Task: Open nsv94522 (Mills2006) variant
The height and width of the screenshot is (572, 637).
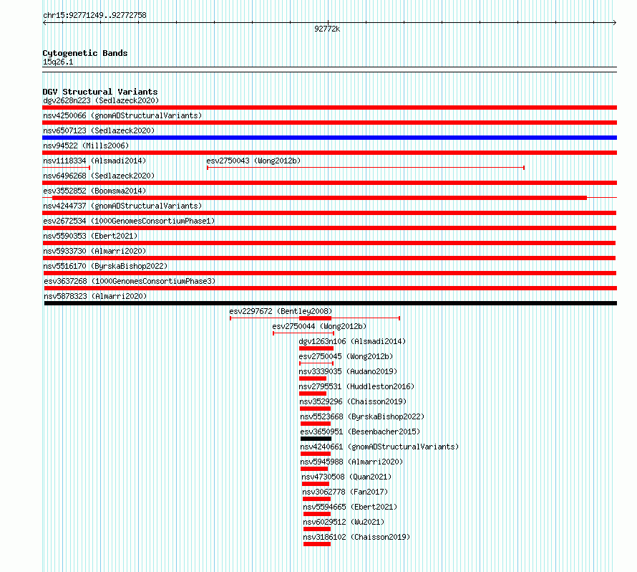Action: point(86,146)
